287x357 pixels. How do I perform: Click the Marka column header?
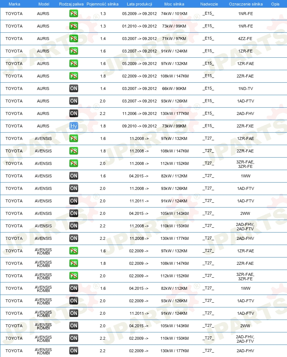click(x=14, y=4)
